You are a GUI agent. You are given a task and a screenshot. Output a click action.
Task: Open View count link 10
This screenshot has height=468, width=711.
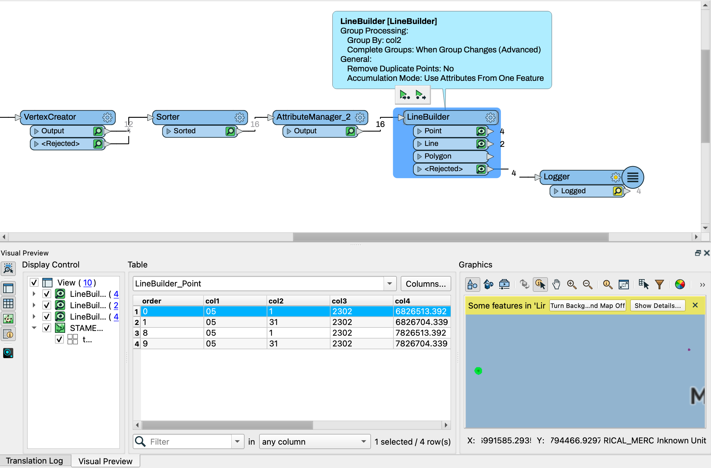88,283
